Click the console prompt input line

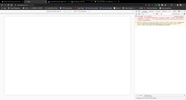[x=161, y=27]
